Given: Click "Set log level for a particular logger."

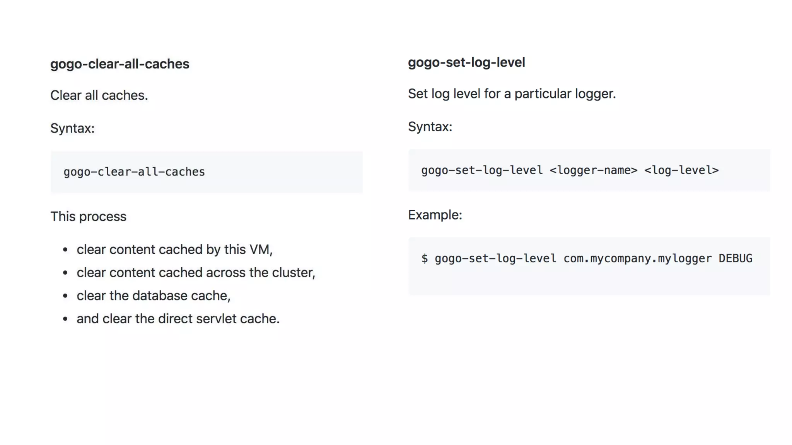Looking at the screenshot, I should pyautogui.click(x=512, y=93).
